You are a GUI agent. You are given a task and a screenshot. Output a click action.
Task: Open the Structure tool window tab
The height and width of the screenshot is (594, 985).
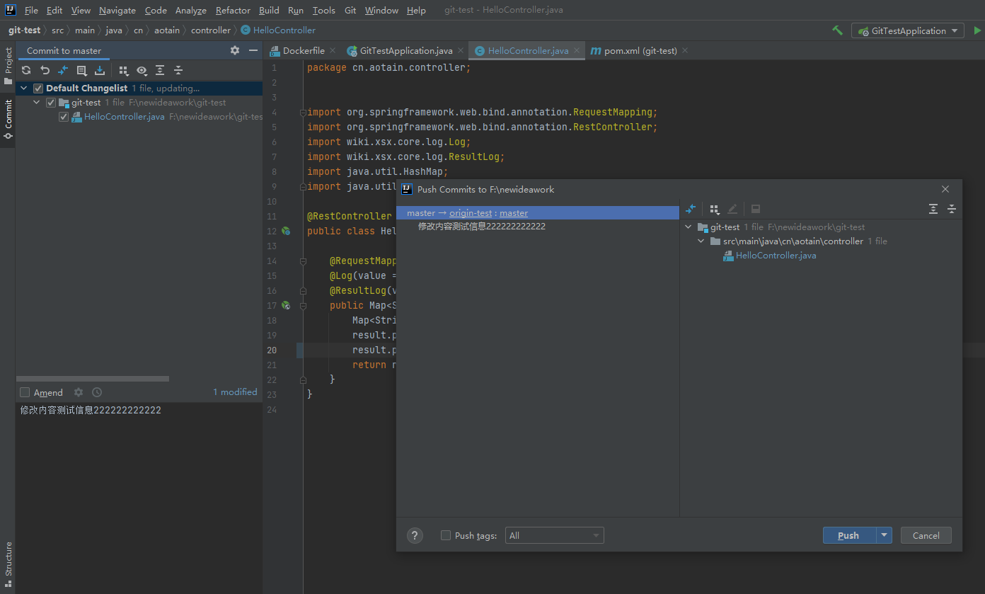click(8, 564)
